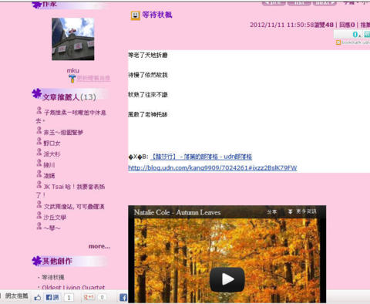Expand recommender list with more...
The height and width of the screenshot is (304, 370).
(x=99, y=246)
